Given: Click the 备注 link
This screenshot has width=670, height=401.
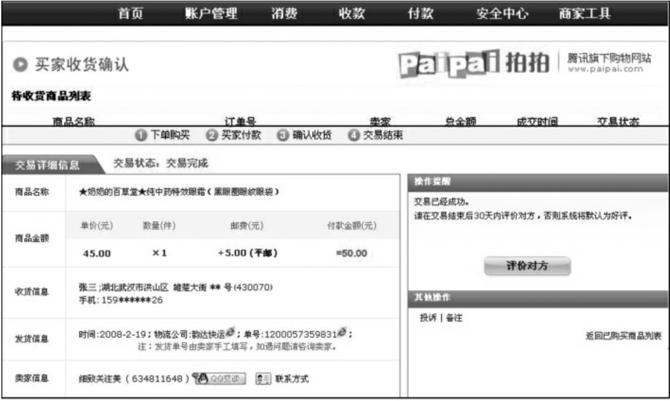Looking at the screenshot, I should [x=454, y=318].
